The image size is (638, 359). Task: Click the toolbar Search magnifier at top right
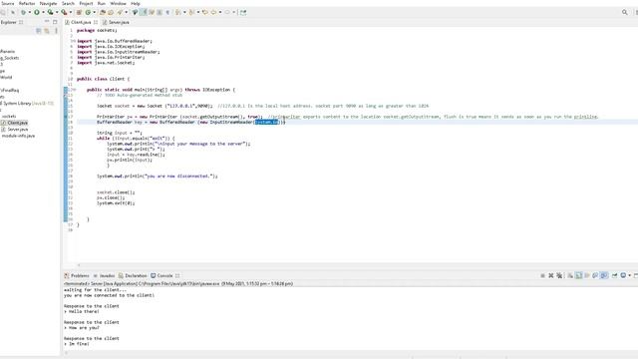click(x=625, y=12)
